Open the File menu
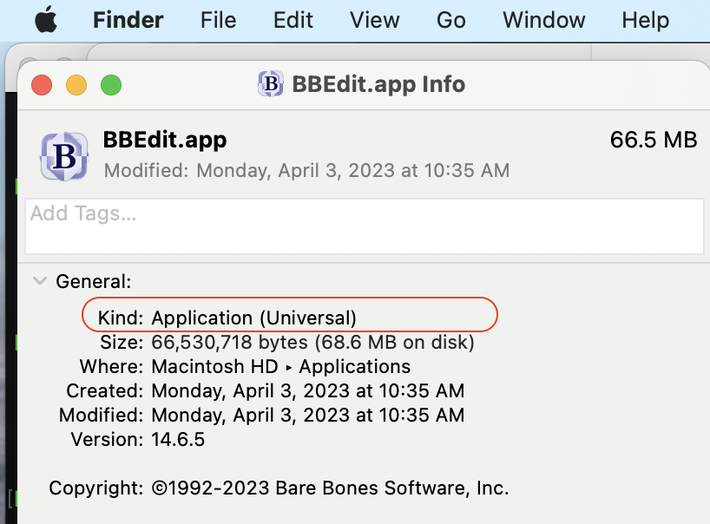 click(x=218, y=20)
